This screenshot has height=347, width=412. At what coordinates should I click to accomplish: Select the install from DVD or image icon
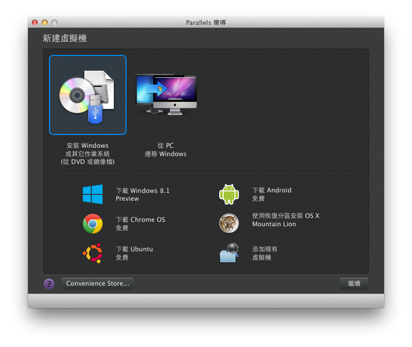tap(87, 95)
